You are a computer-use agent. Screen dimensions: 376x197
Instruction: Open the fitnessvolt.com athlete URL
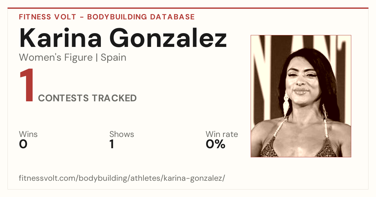pos(122,179)
